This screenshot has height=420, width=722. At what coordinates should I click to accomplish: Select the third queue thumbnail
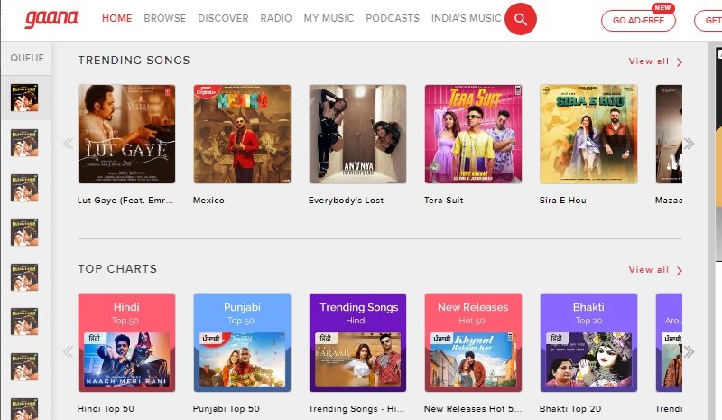(24, 188)
